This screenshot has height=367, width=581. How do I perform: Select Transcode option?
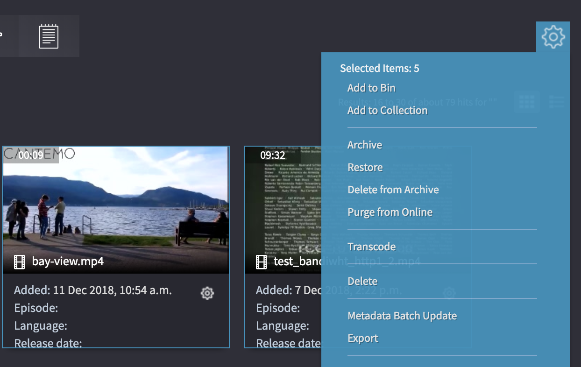point(372,247)
